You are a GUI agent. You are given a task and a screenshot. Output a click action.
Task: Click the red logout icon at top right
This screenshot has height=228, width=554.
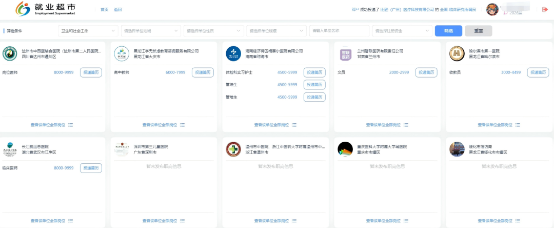545,9
